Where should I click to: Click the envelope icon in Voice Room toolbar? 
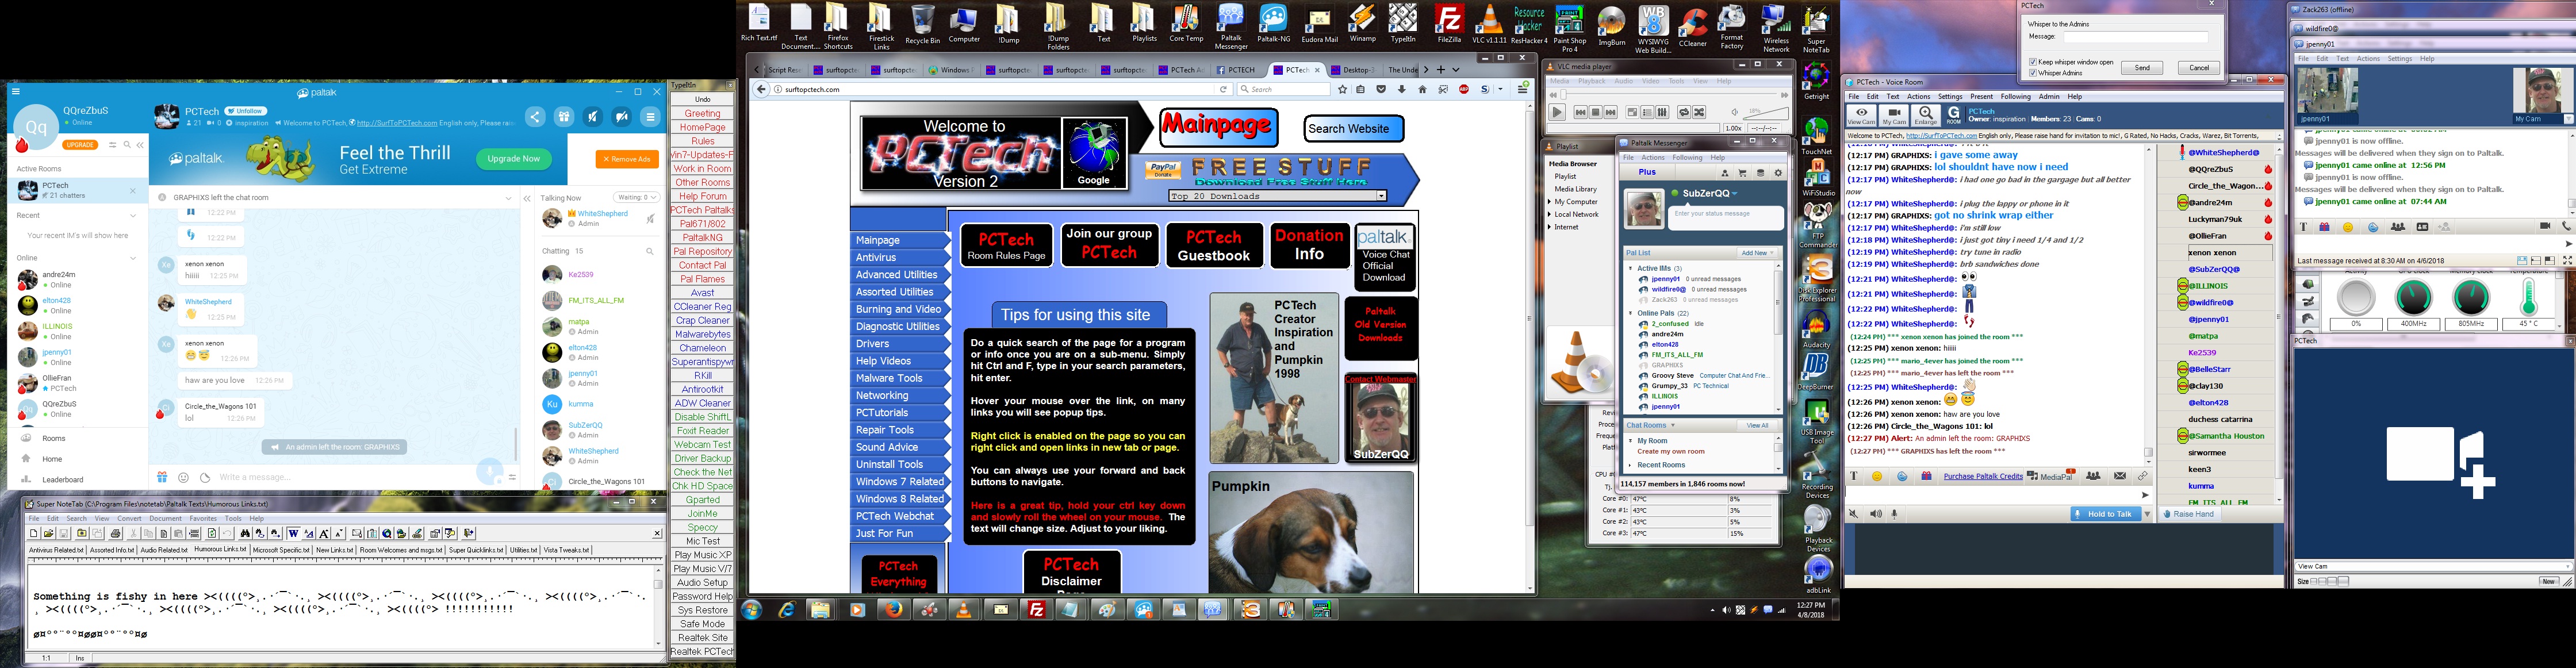(2120, 476)
